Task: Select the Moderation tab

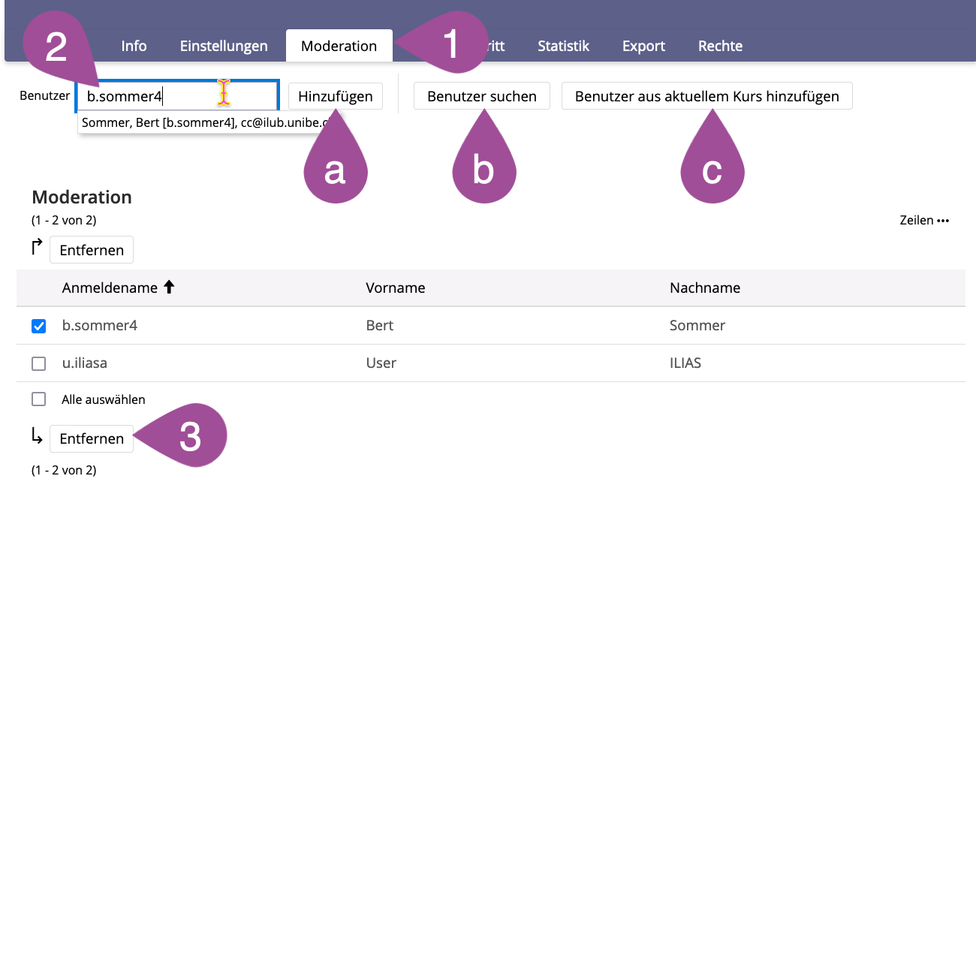Action: pyautogui.click(x=339, y=46)
